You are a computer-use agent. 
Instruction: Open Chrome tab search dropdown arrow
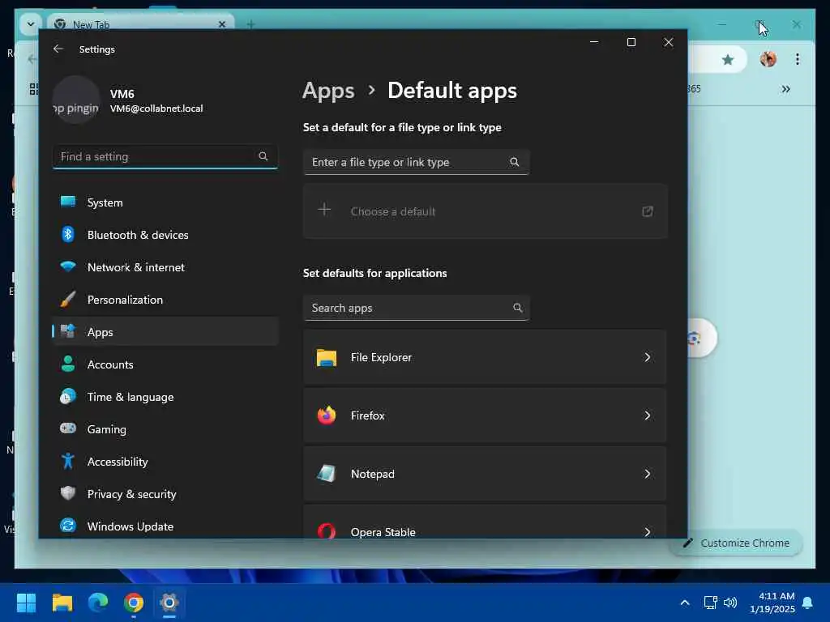[31, 23]
